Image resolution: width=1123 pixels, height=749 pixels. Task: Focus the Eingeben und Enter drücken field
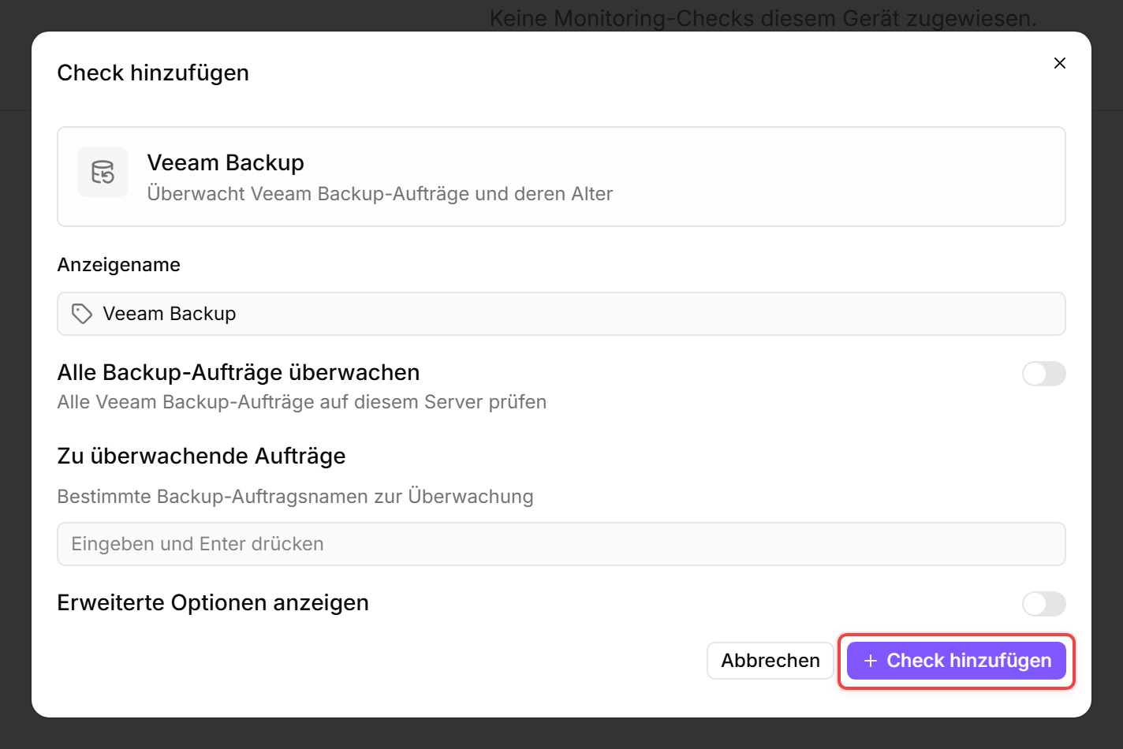point(561,544)
